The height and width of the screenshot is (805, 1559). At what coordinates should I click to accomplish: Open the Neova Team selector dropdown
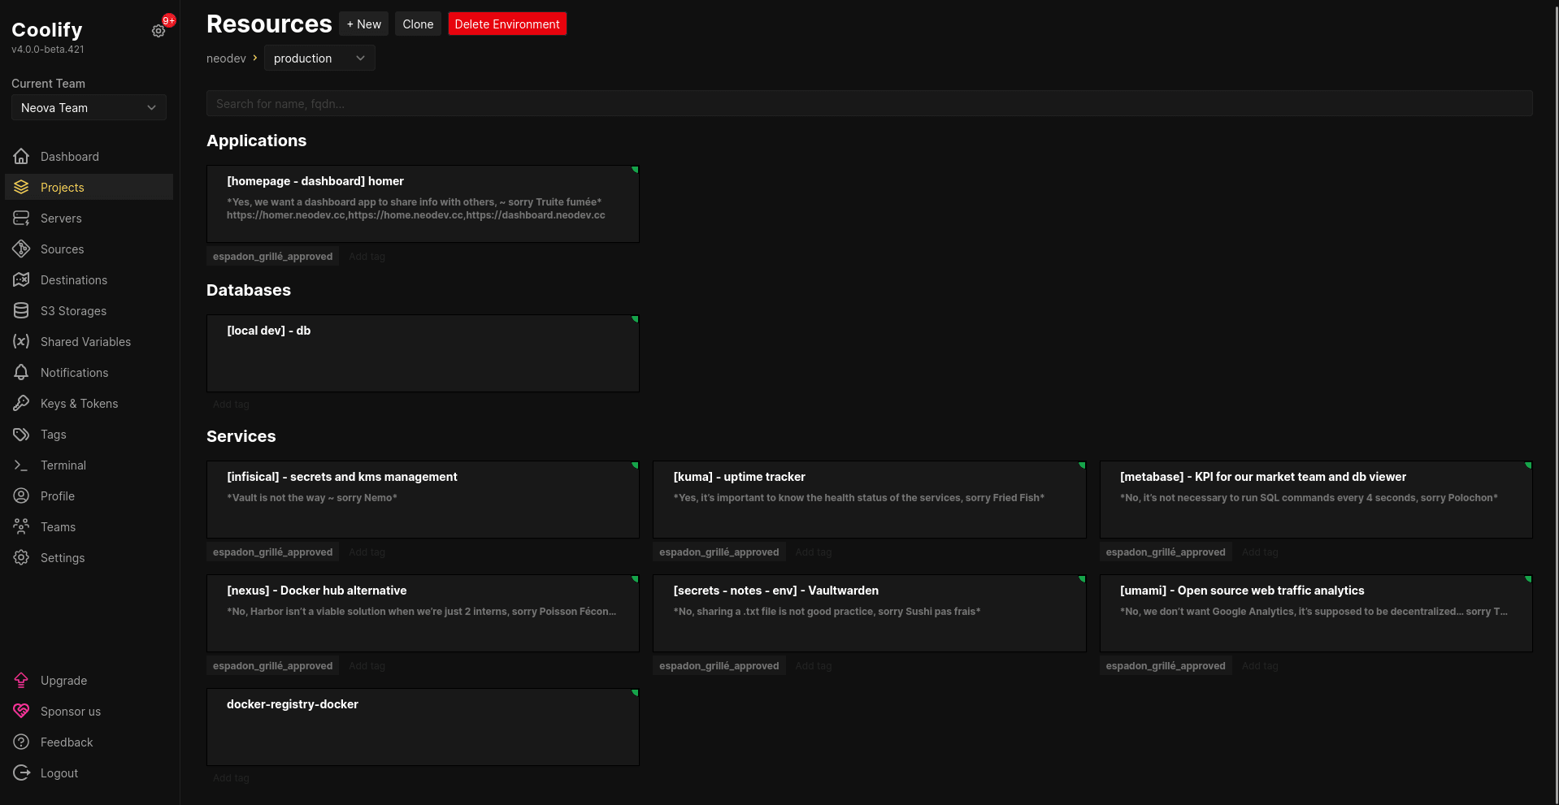point(89,108)
